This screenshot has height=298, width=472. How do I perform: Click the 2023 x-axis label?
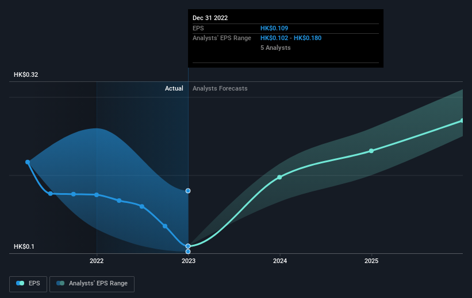click(189, 261)
